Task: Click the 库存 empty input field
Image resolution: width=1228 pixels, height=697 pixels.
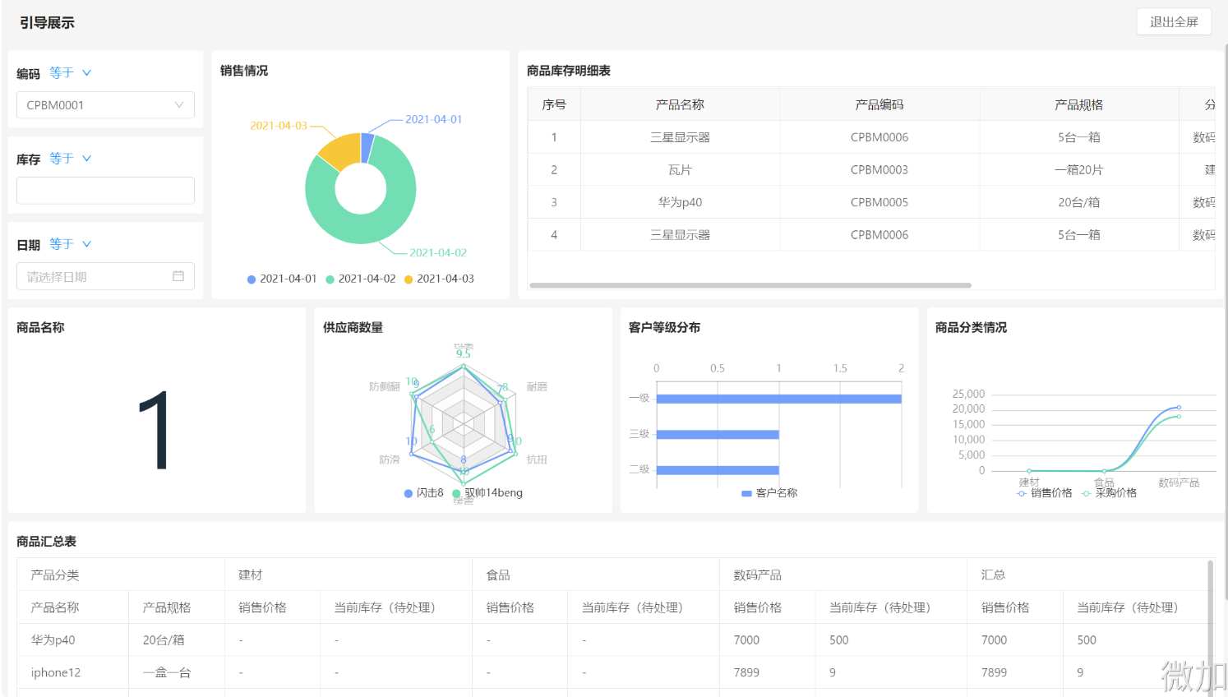Action: point(105,191)
